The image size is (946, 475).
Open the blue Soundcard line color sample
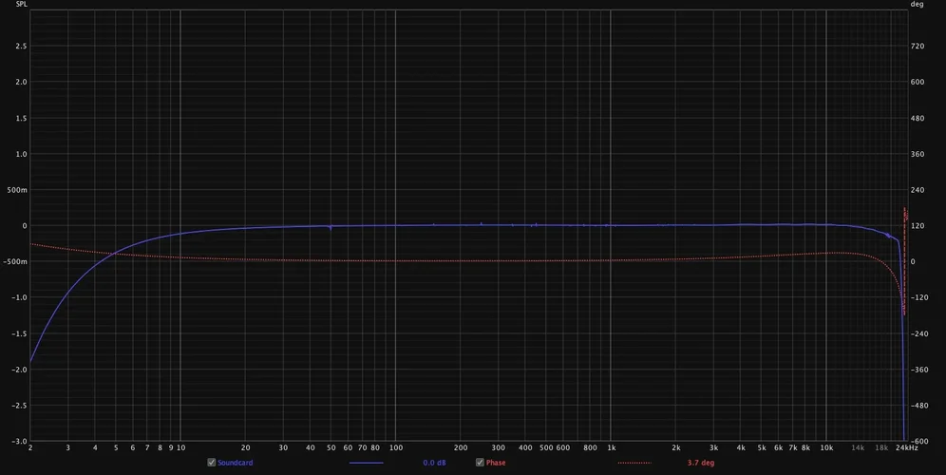(x=367, y=463)
